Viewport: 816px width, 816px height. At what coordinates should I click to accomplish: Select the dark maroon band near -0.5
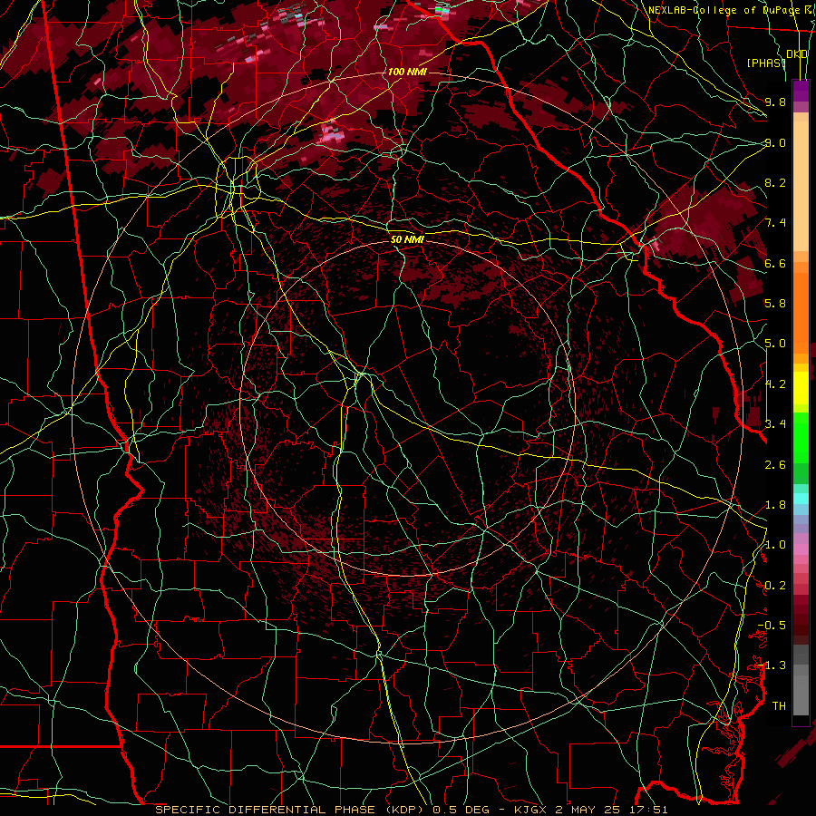point(801,625)
